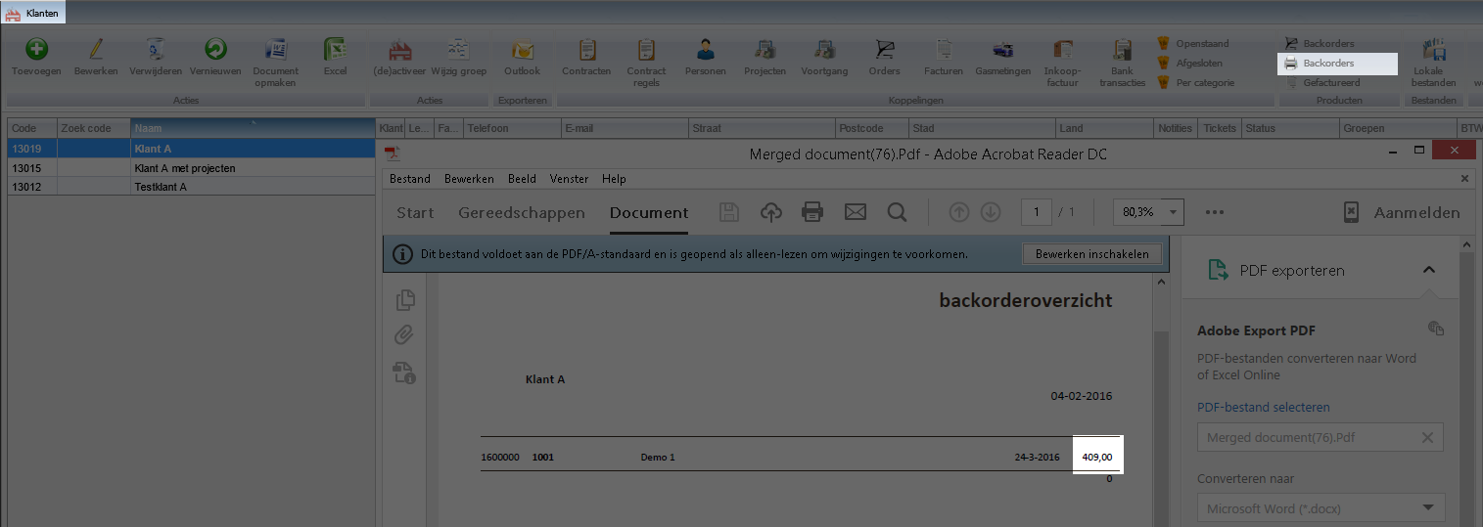This screenshot has width=1483, height=527.
Task: Click the Bank transacties icon
Action: tap(1122, 51)
